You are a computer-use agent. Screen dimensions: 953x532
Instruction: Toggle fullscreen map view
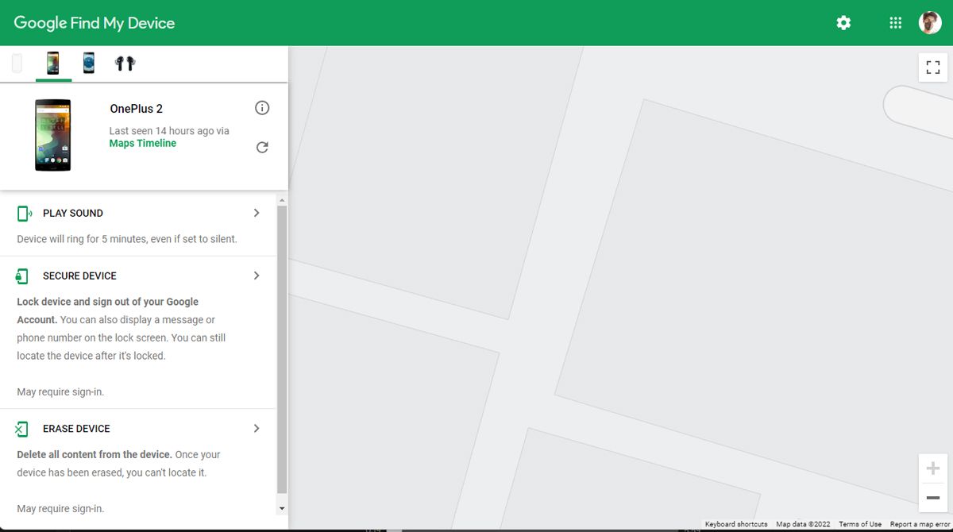933,67
